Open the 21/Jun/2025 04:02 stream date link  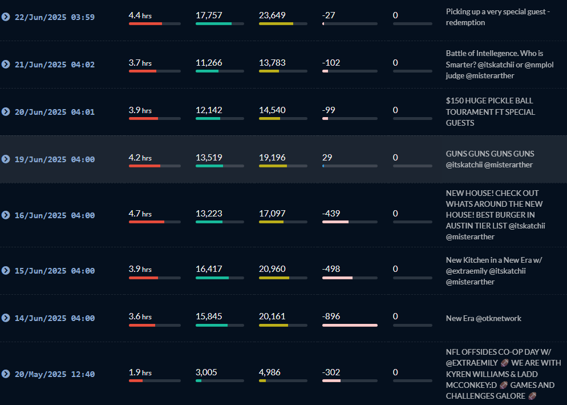[x=55, y=65]
